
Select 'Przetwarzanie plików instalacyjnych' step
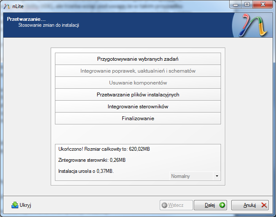[x=138, y=95]
